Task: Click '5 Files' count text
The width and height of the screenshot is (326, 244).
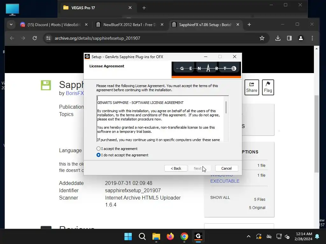Action: (259, 200)
